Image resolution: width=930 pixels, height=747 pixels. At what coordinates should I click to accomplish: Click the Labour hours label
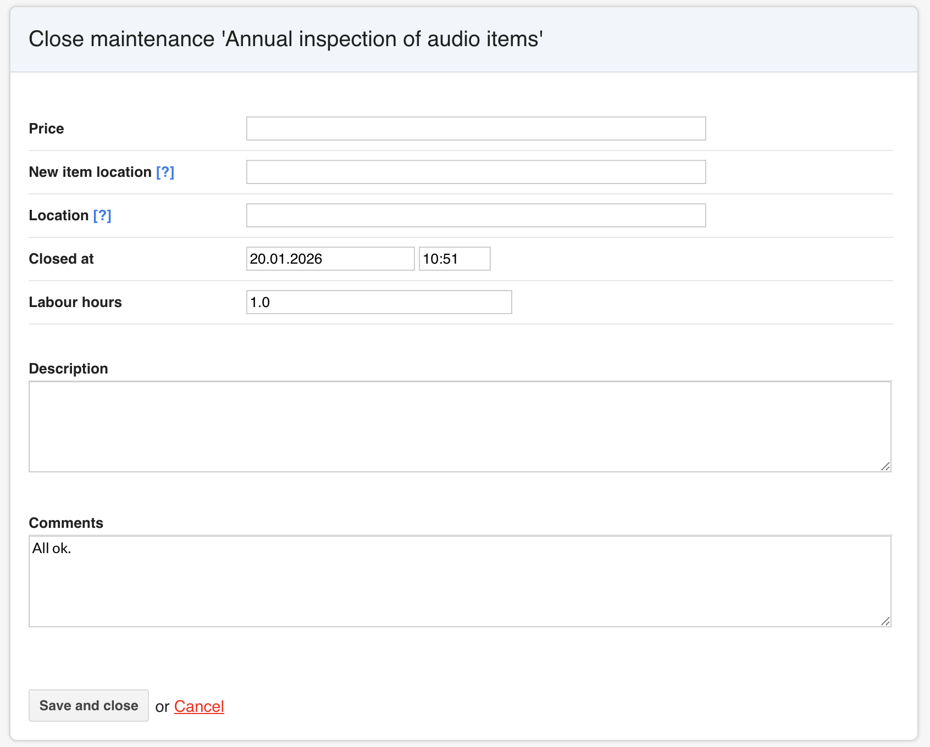click(x=75, y=302)
